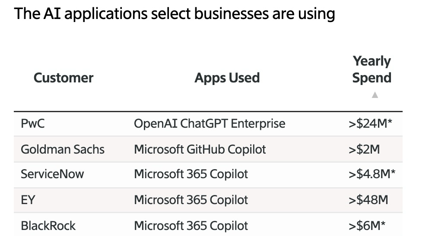Click the ServiceNow row name
Screen dimensions: 432x236
point(52,174)
